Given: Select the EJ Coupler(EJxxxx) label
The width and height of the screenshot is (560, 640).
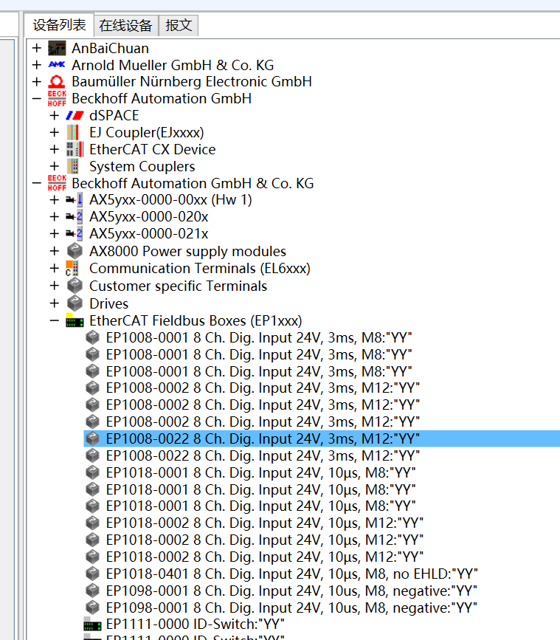Looking at the screenshot, I should coord(146,132).
